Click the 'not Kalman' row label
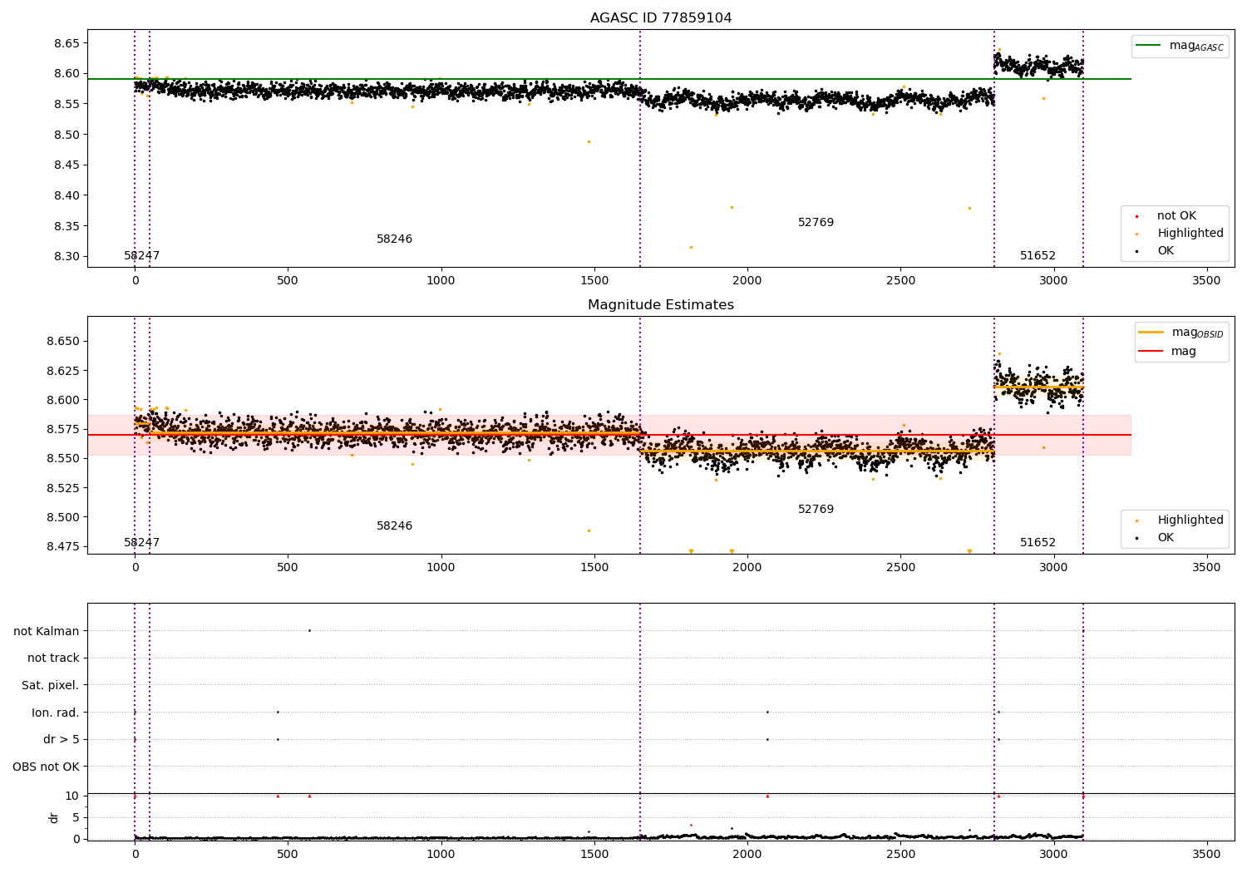The image size is (1247, 873). coord(47,631)
